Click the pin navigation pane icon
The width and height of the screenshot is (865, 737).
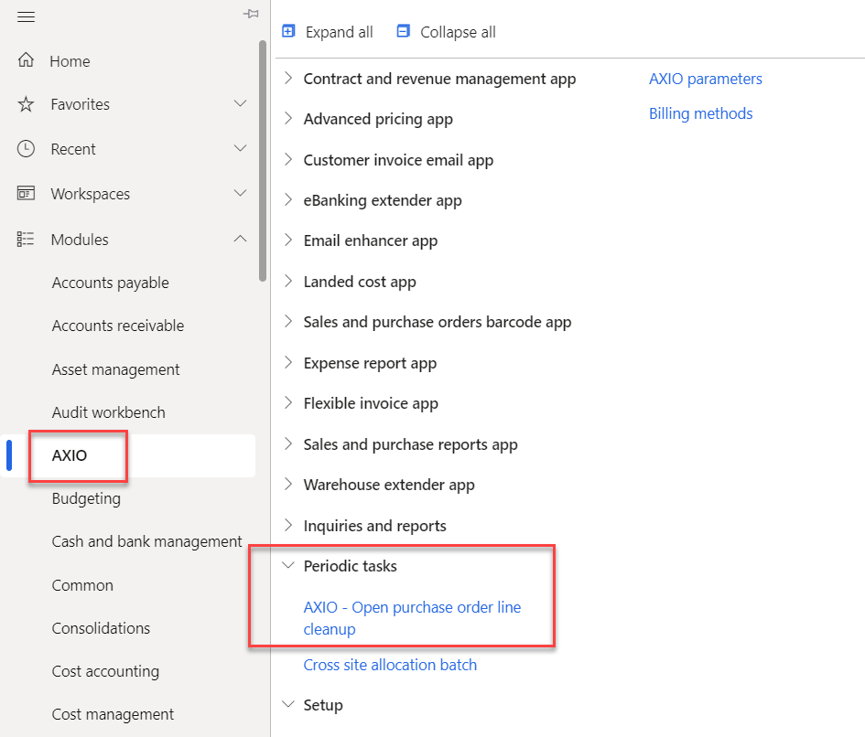[250, 14]
